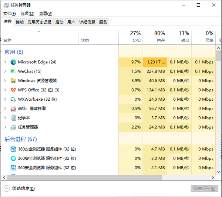This screenshot has height=197, width=222.
Task: Click Edge memory value 1,231.7
Action: pos(156,62)
